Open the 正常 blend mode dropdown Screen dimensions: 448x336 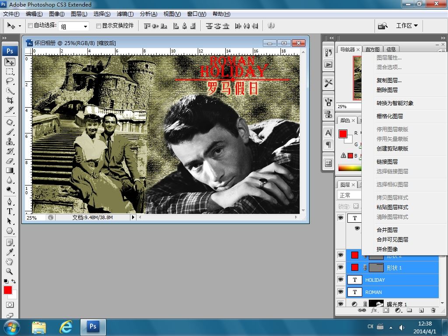pos(350,195)
